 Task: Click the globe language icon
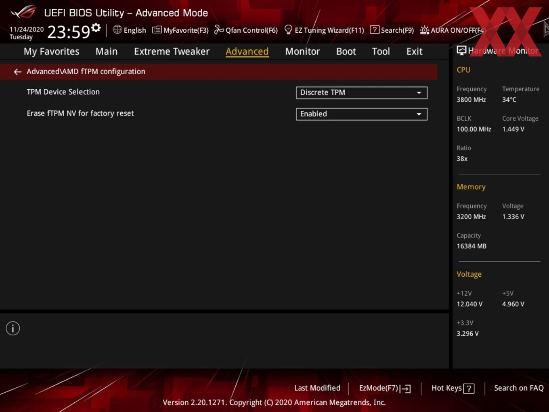tap(117, 29)
